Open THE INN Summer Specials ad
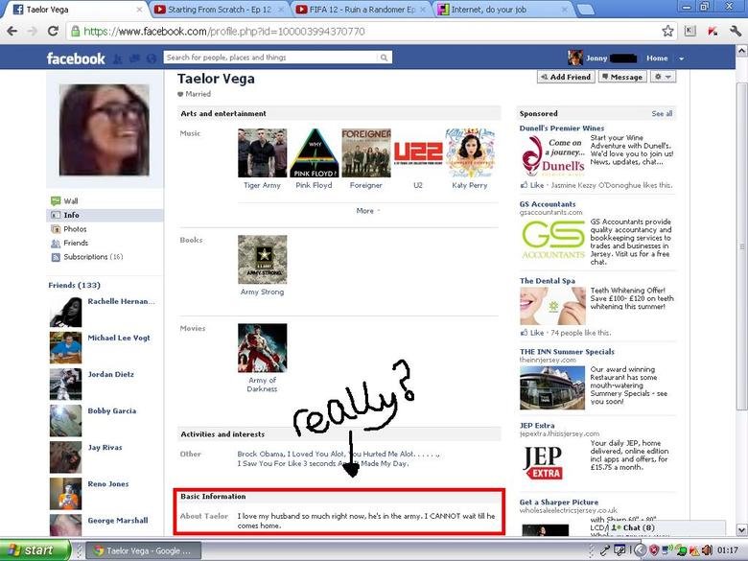Viewport: 748px width, 561px height. click(x=567, y=352)
